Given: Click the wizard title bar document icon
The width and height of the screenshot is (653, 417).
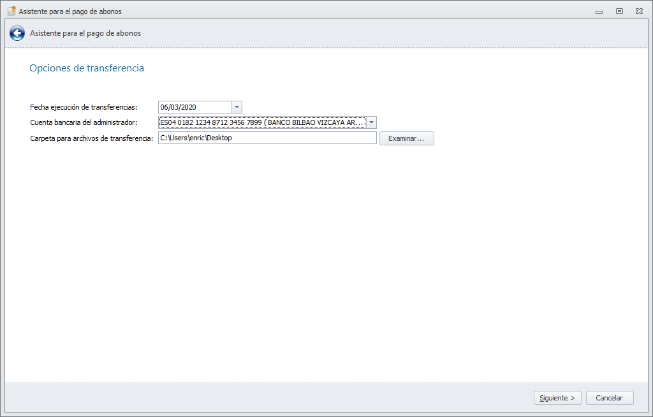Looking at the screenshot, I should (11, 11).
